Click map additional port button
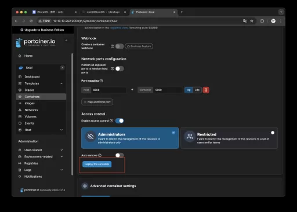Image resolution: width=297 pixels, height=212 pixels. click(97, 102)
